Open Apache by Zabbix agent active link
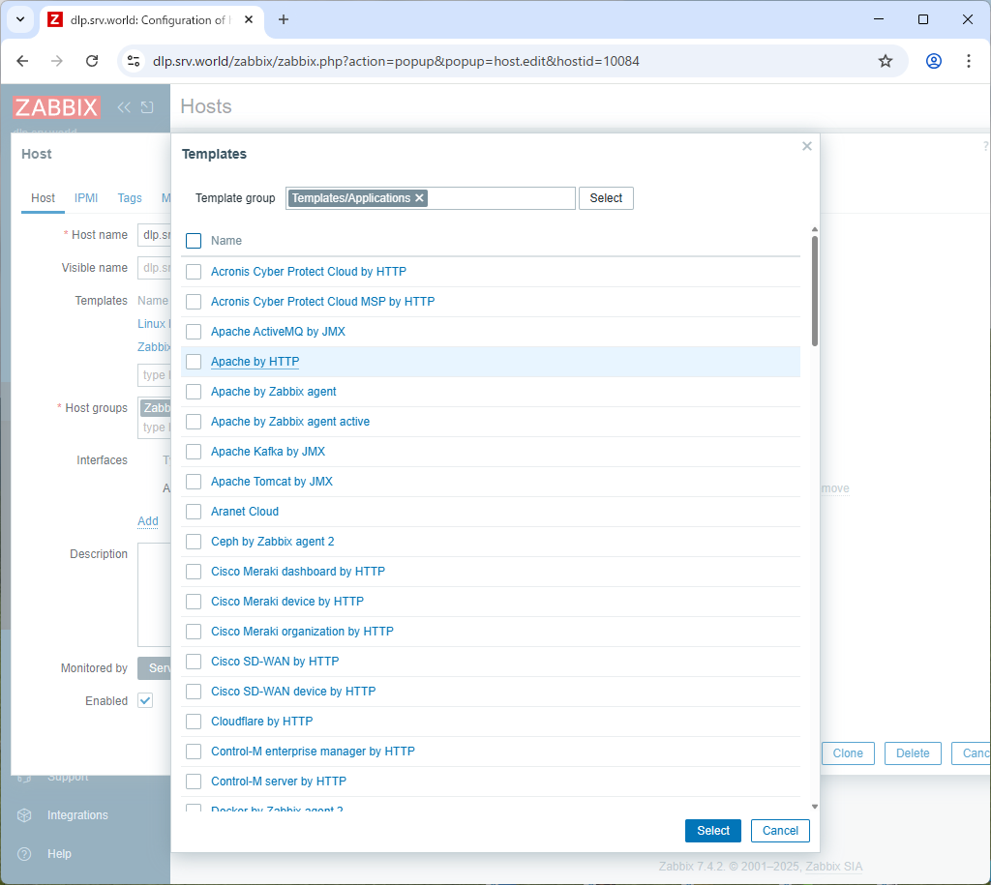 (x=290, y=422)
